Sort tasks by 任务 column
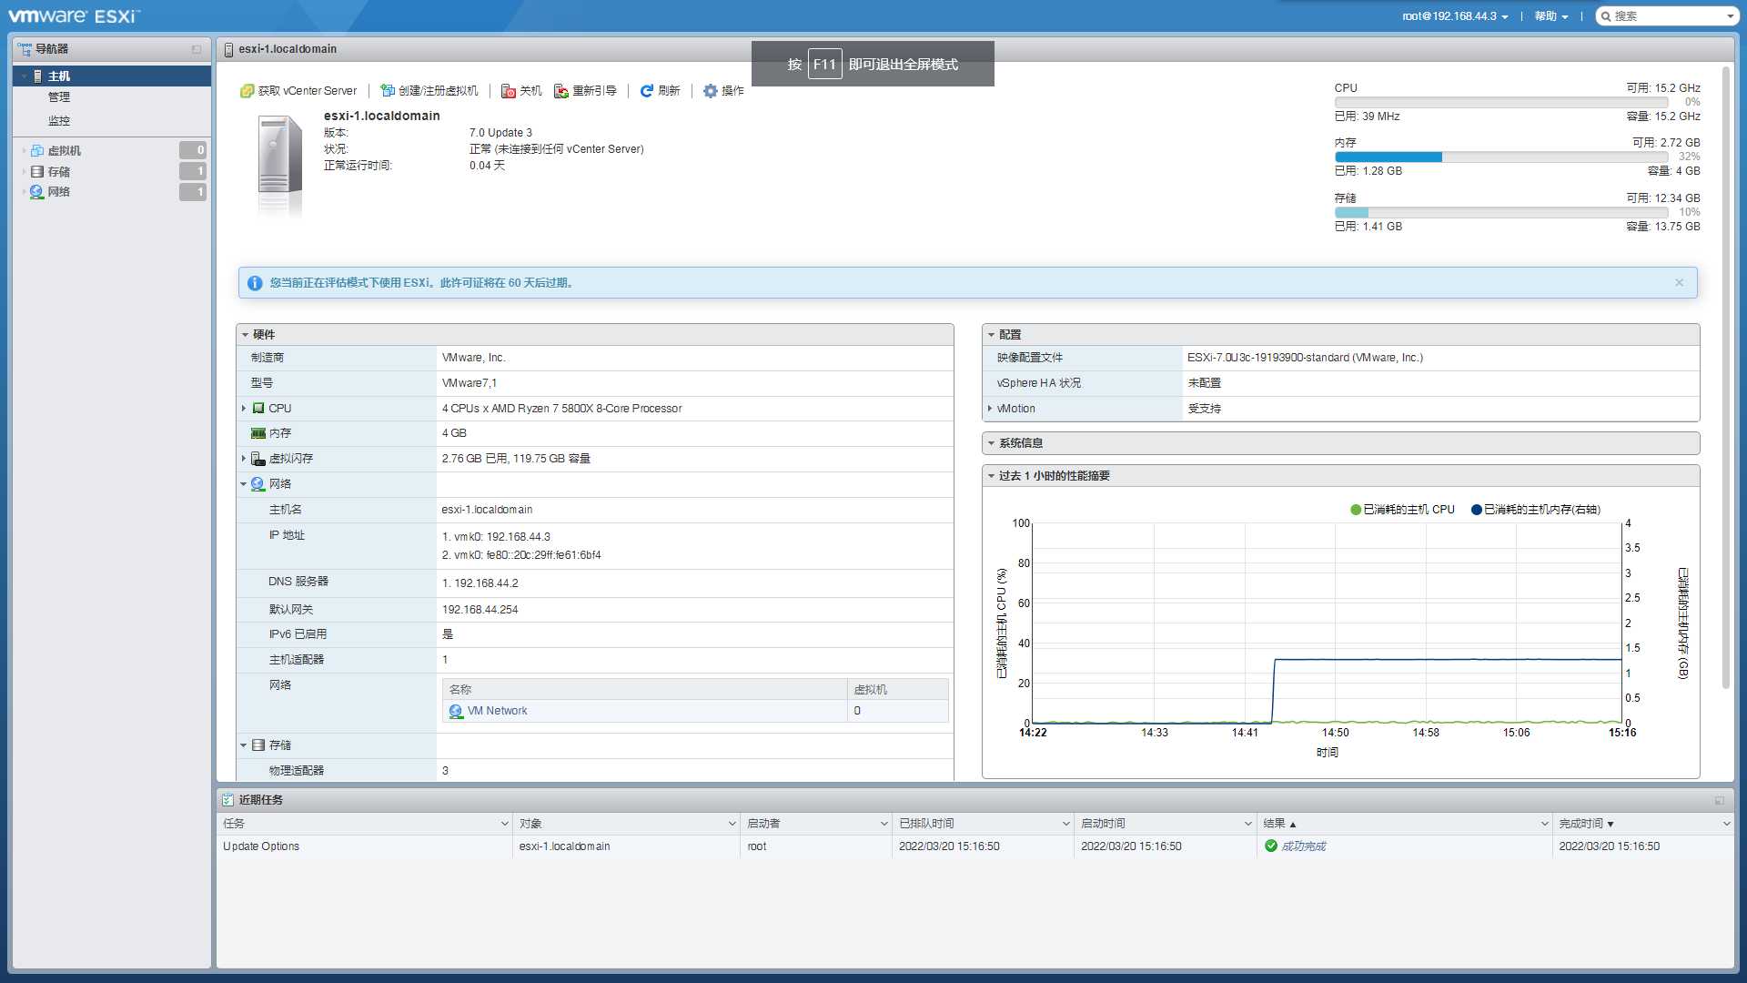This screenshot has height=983, width=1747. [x=365, y=824]
